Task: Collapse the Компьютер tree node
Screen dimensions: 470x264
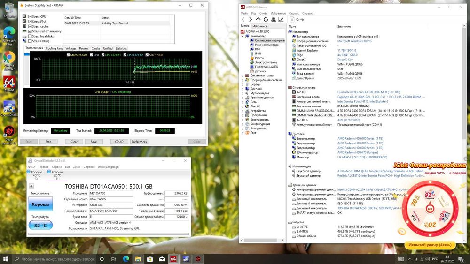Action: (x=243, y=36)
